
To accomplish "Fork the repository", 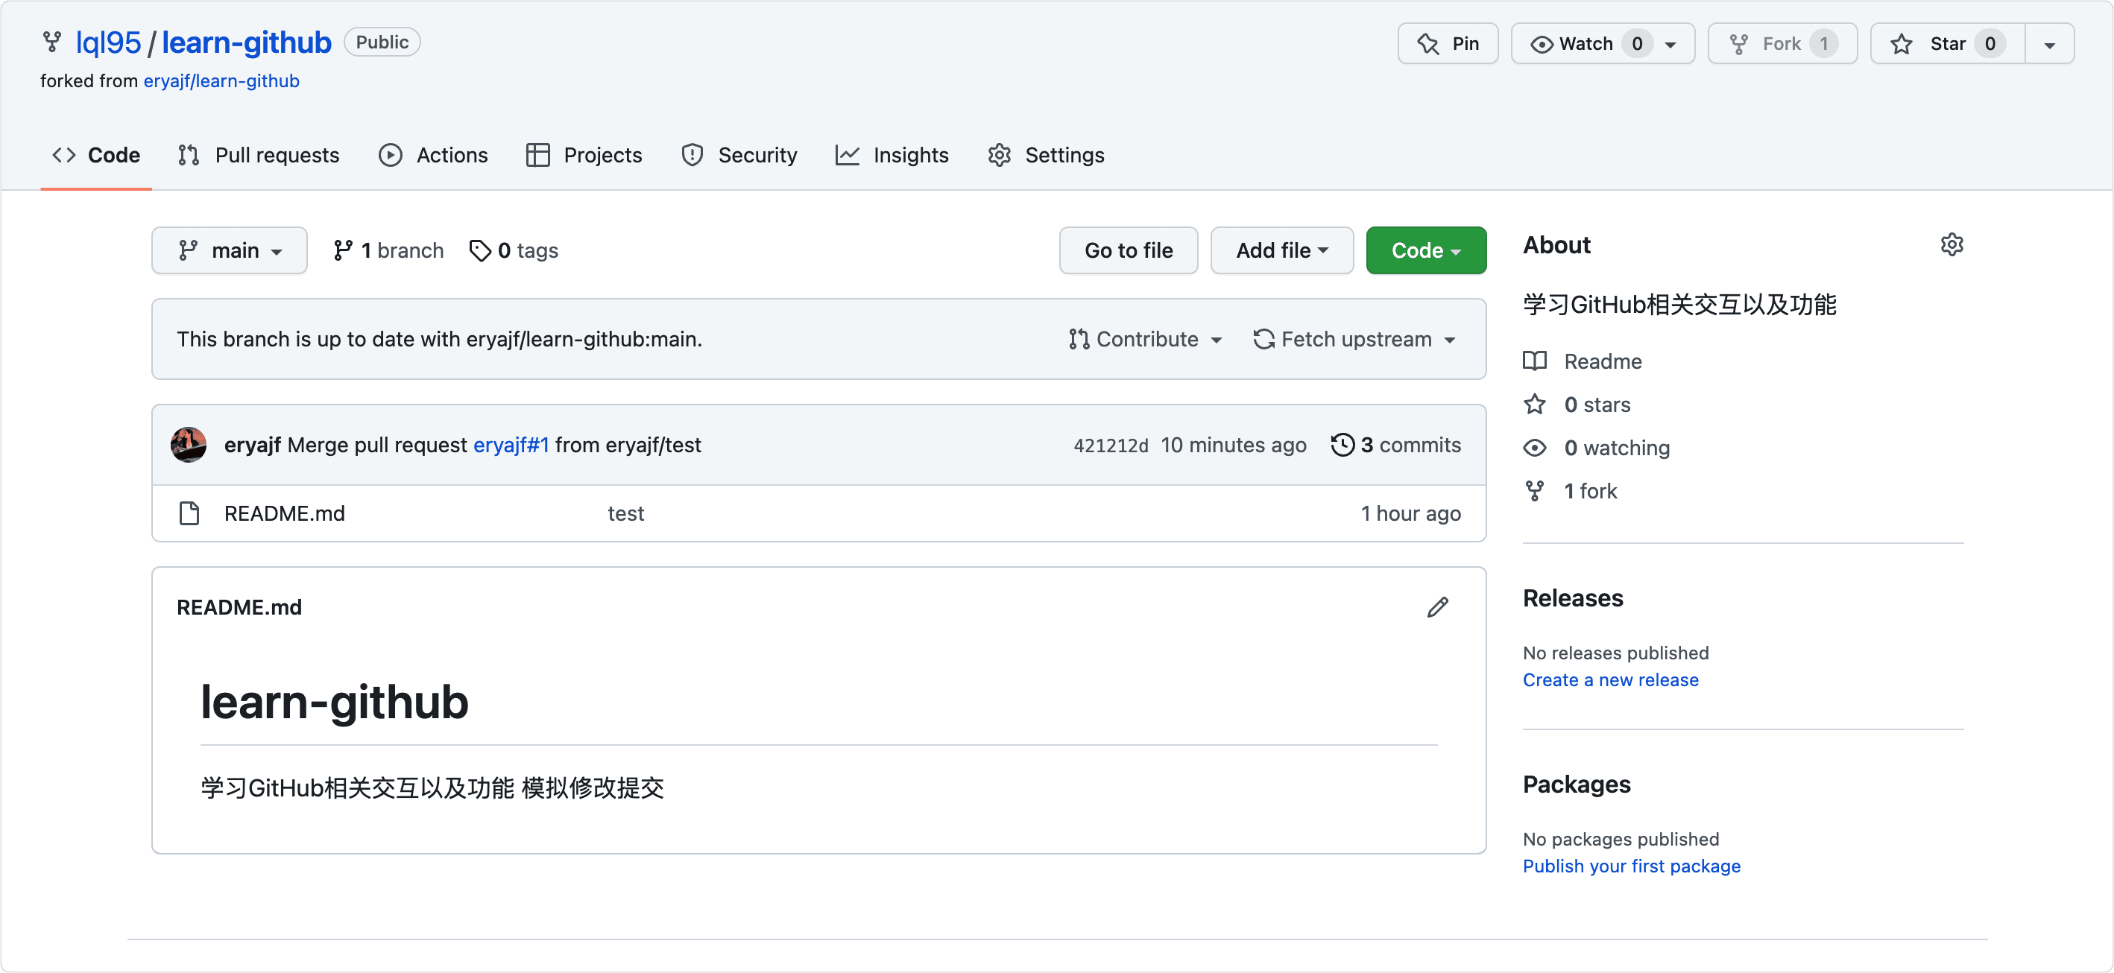I will click(x=1782, y=43).
